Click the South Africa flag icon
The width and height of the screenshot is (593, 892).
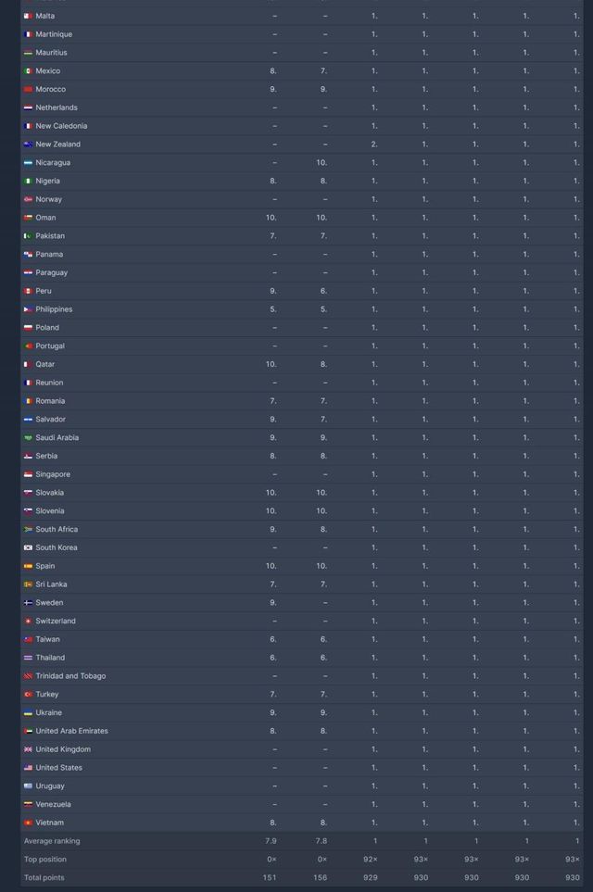pyautogui.click(x=28, y=529)
